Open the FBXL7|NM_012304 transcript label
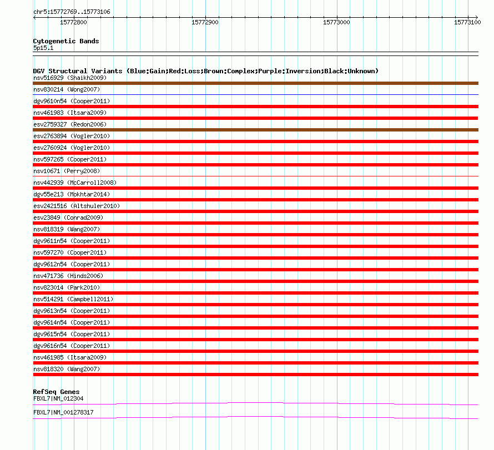 (58, 398)
